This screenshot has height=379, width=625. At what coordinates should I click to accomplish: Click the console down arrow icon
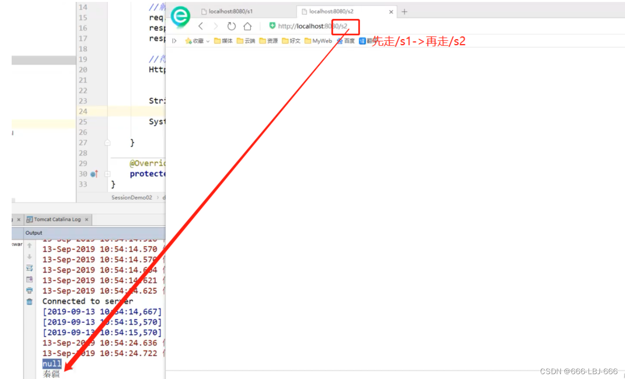point(30,257)
